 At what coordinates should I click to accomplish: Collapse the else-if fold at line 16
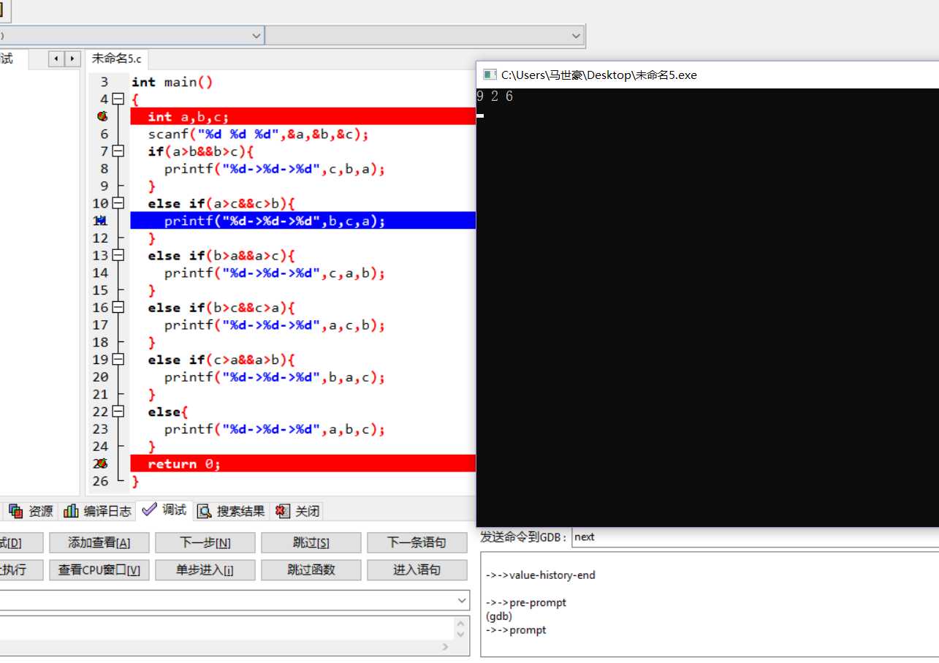(118, 308)
